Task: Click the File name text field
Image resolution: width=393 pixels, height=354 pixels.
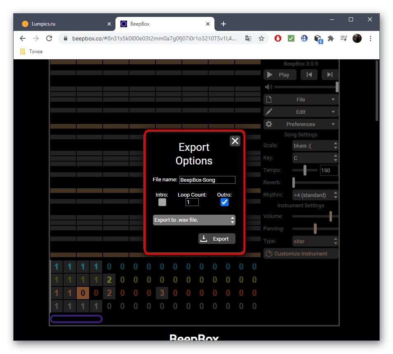Action: [207, 180]
